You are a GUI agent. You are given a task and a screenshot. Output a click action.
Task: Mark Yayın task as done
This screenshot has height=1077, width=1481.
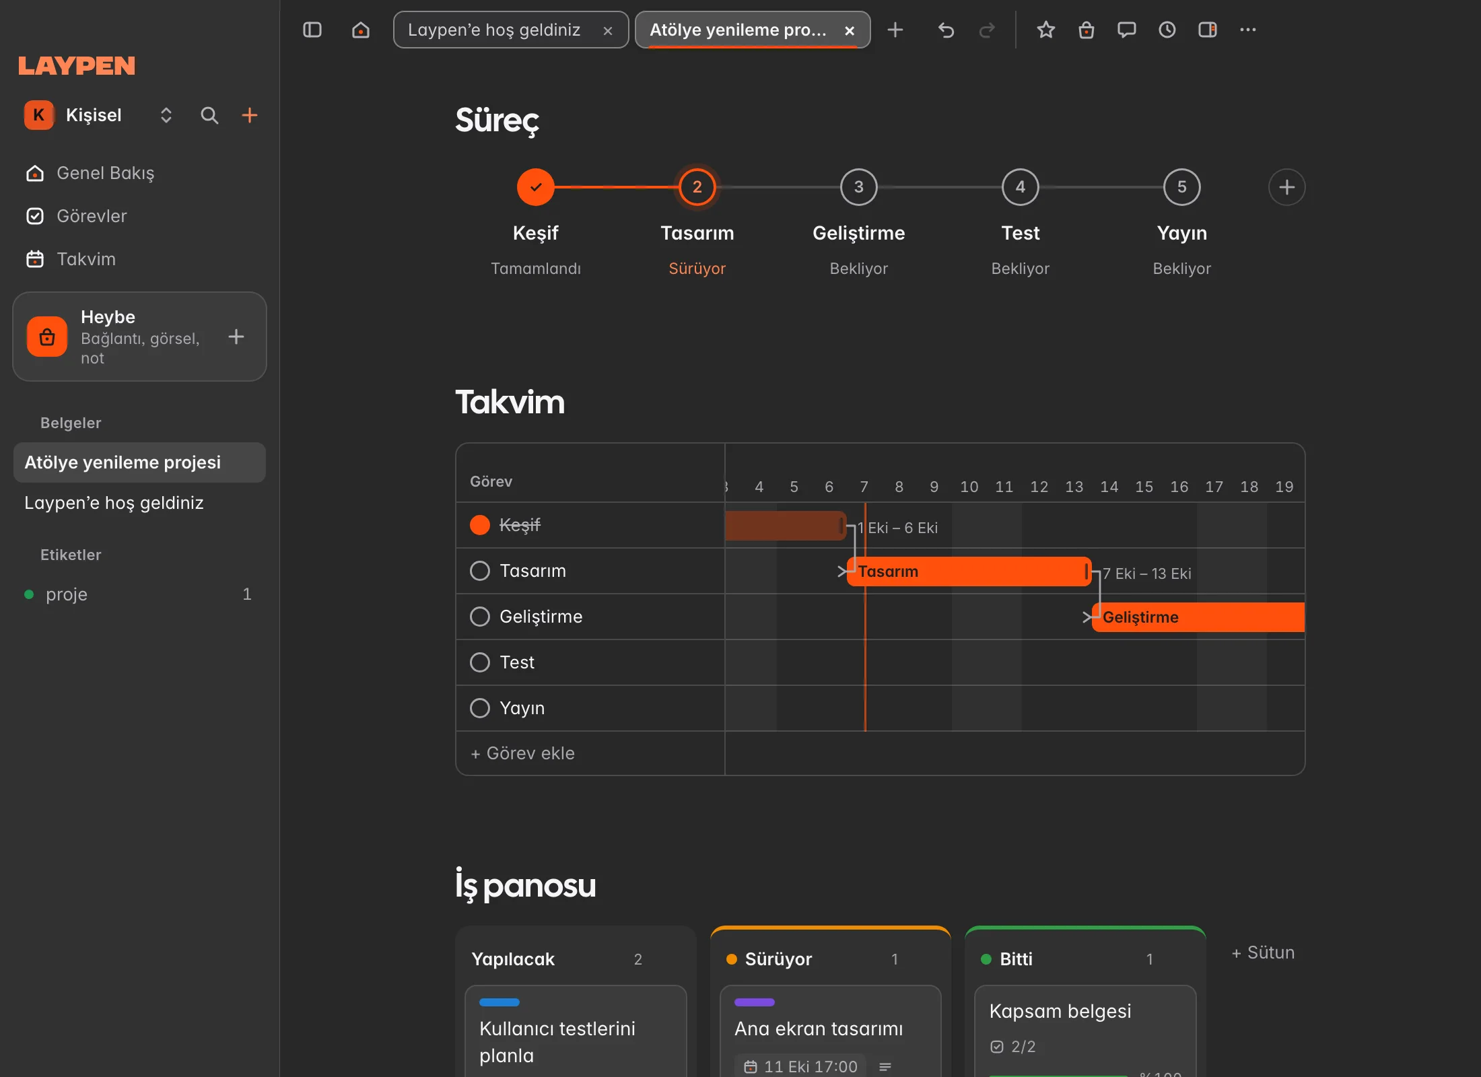(x=480, y=708)
